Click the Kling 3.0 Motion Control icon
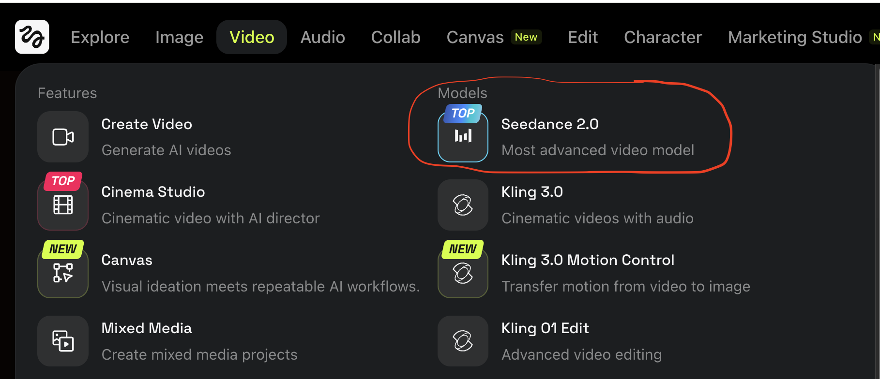This screenshot has width=880, height=379. [463, 273]
